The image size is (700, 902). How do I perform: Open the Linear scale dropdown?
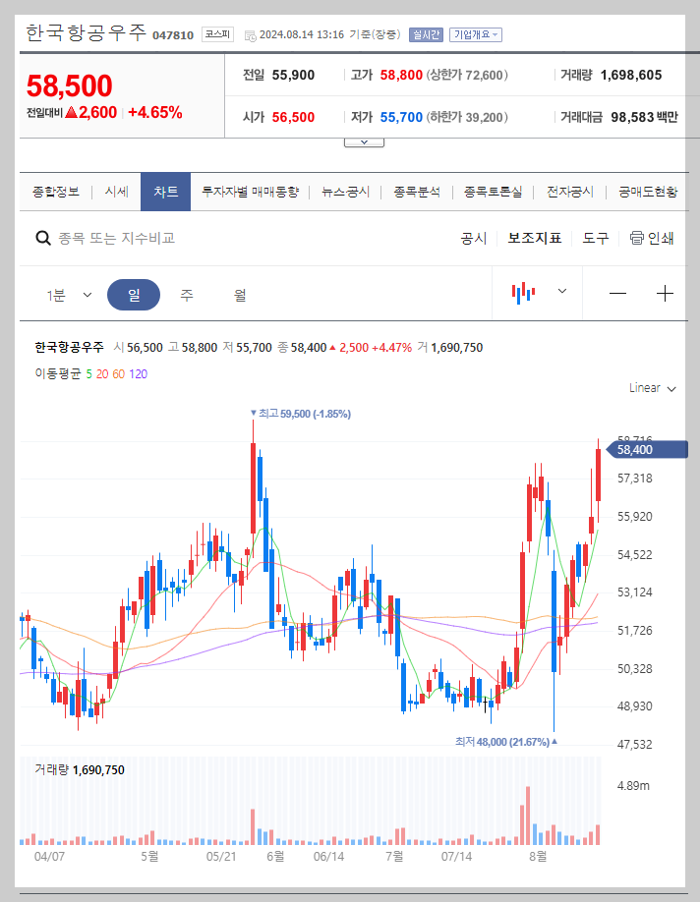coord(652,388)
